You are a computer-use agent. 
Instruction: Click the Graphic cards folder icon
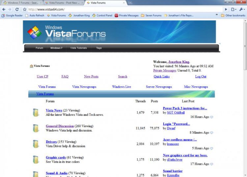(36, 159)
